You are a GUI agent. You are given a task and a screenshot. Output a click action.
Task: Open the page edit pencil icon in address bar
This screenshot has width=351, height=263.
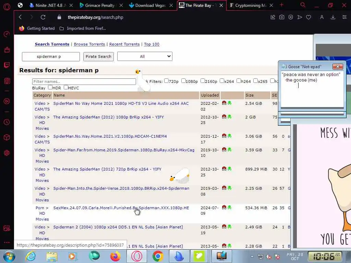click(273, 17)
